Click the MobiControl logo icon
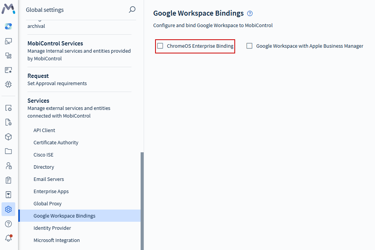Screen dimensions: 375x250 pos(8,8)
